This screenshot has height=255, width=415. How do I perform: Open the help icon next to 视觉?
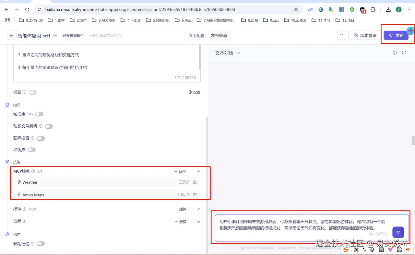[x=25, y=92]
